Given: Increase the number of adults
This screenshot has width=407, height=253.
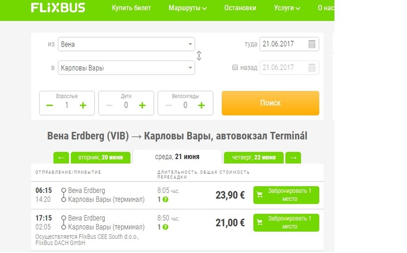Looking at the screenshot, I should (x=83, y=105).
